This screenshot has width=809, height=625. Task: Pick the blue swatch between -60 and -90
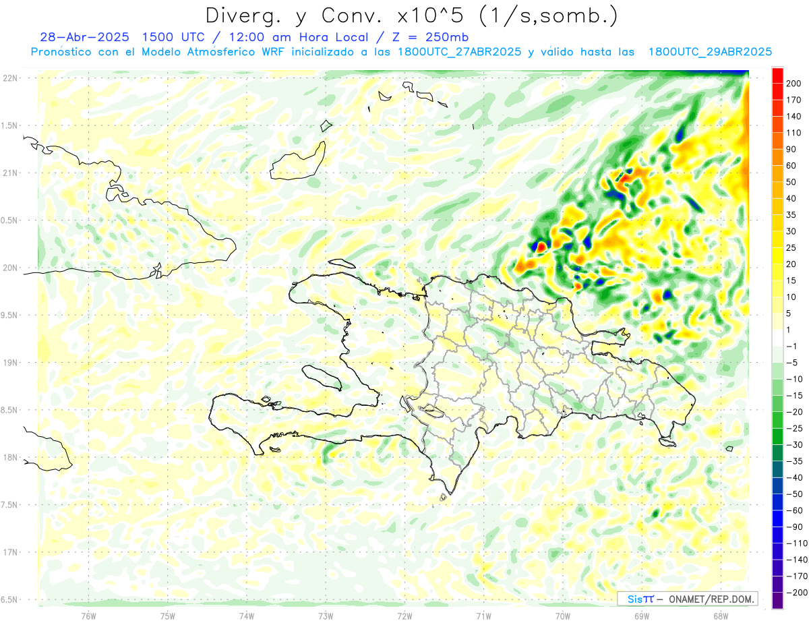pos(777,518)
